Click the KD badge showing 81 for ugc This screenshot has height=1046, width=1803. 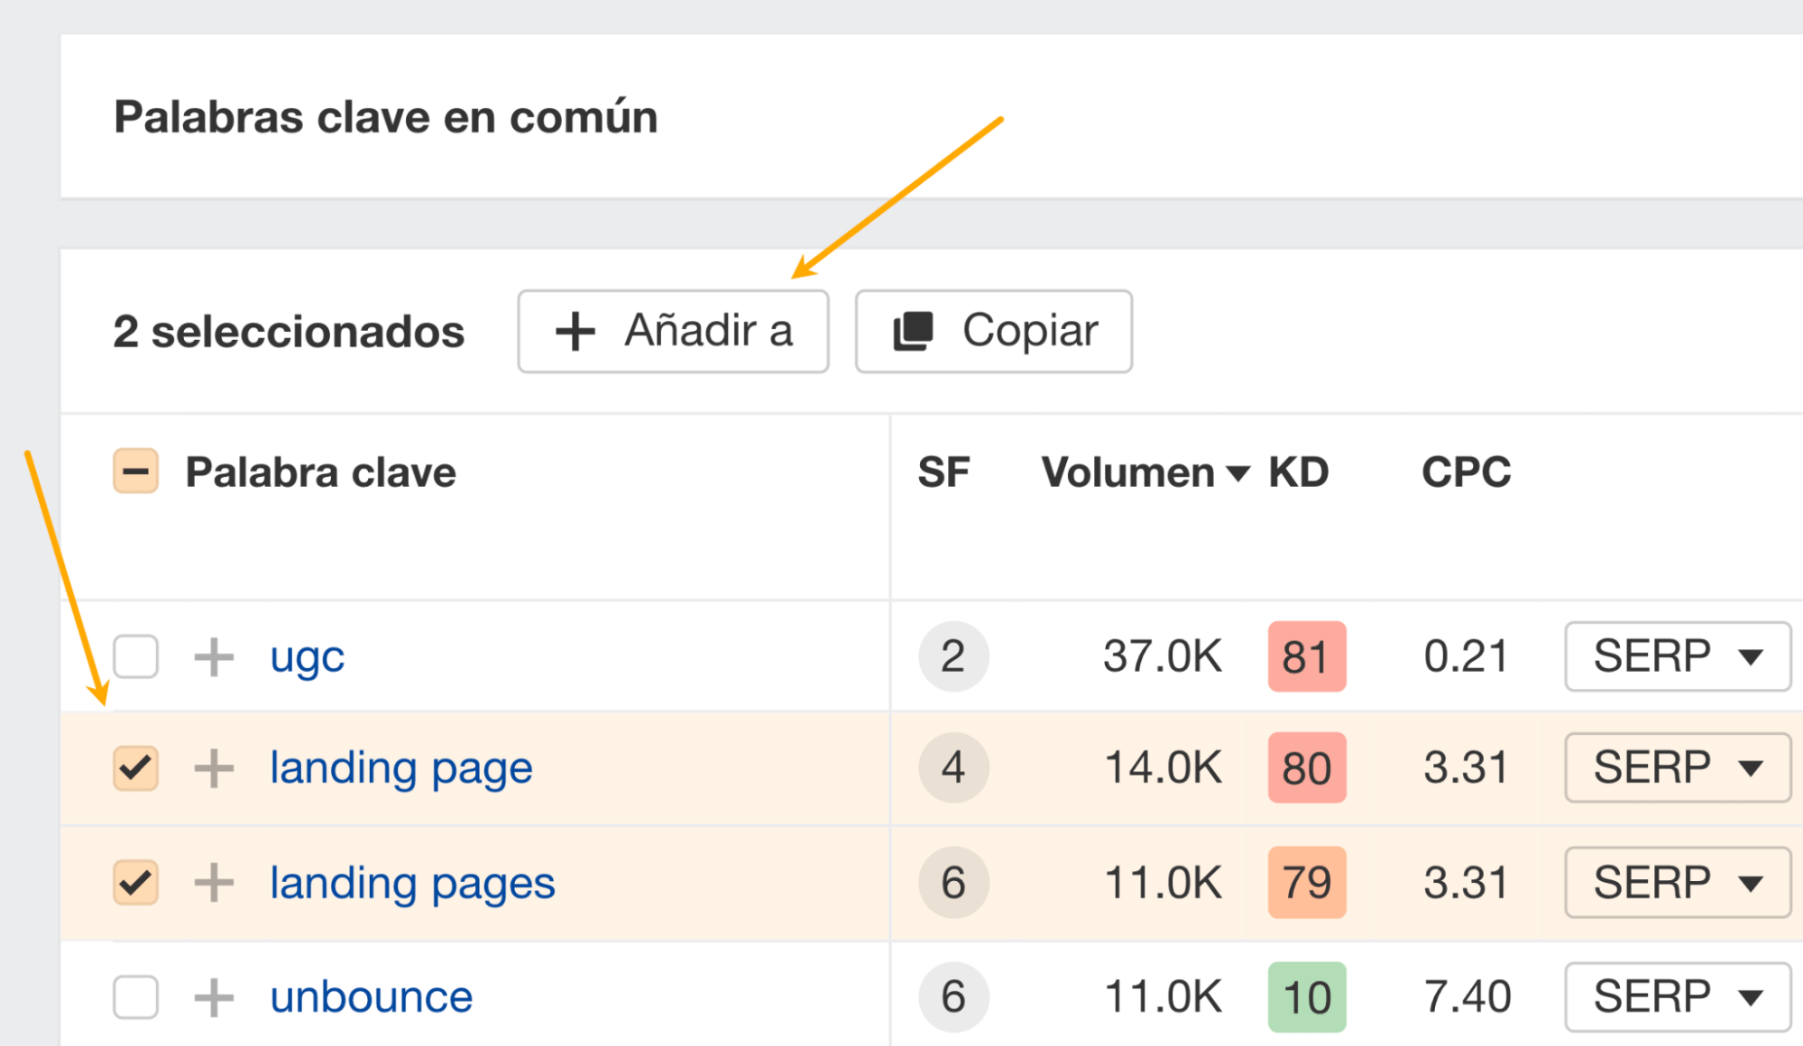tap(1307, 656)
